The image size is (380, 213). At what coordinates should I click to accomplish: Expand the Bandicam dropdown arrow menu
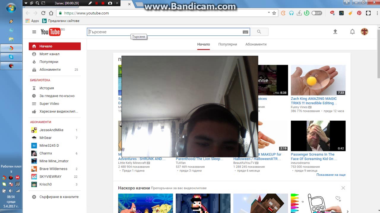pyautogui.click(x=26, y=3)
